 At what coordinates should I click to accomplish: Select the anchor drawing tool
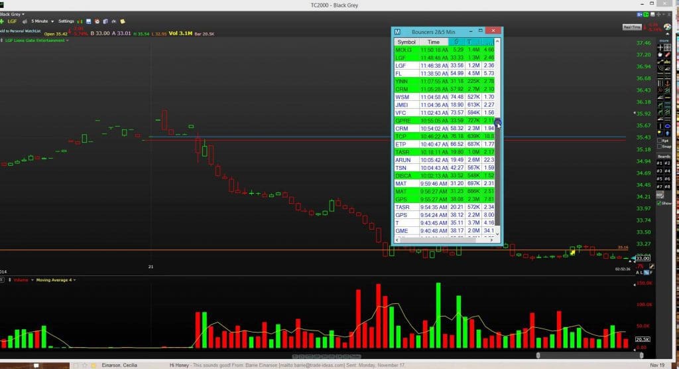pos(667,84)
